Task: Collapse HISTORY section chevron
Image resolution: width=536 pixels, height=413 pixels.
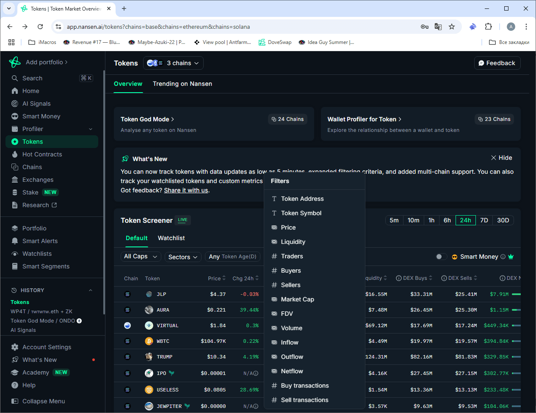Action: coord(90,290)
